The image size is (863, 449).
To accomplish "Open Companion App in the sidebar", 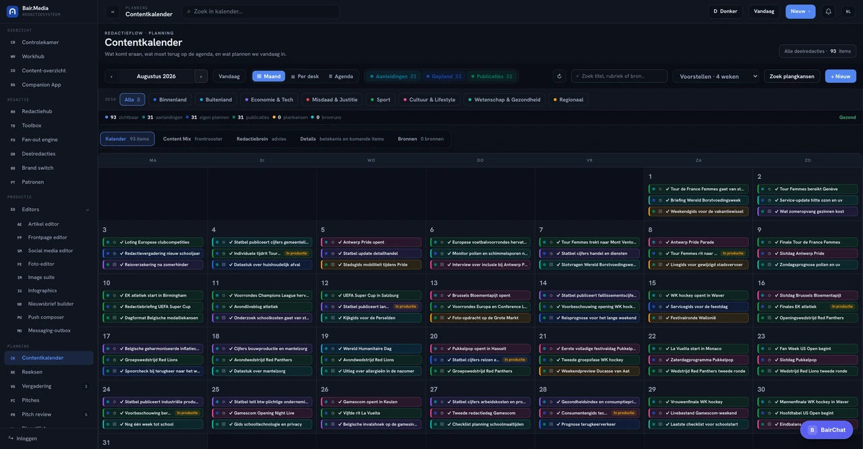I will point(49,85).
